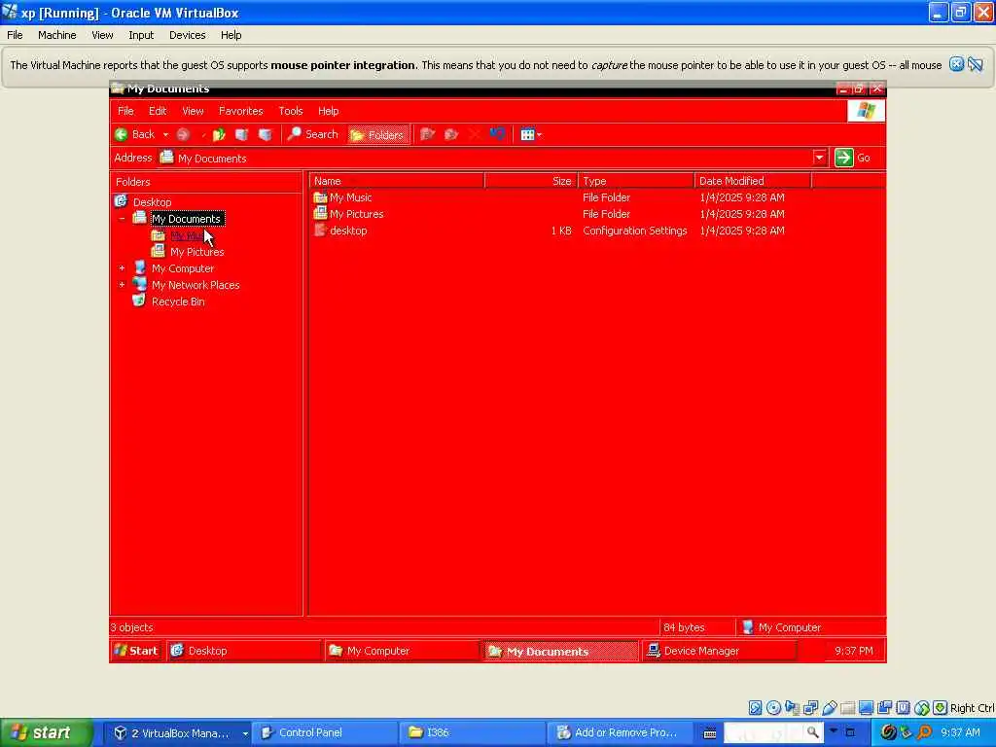The width and height of the screenshot is (996, 747).
Task: Switch to Device Manager in guest taskbar
Action: [x=719, y=651]
